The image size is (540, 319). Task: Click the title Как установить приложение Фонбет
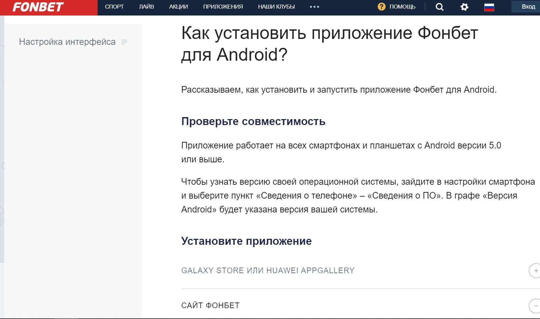(330, 44)
